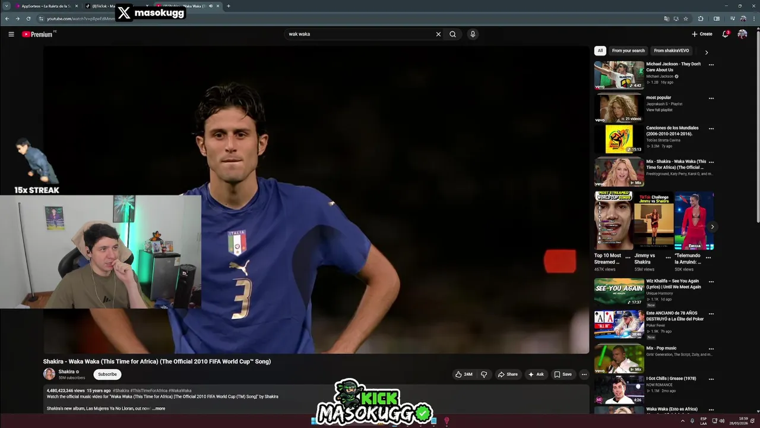This screenshot has height=428, width=760.
Task: Open options for most popular playlist
Action: coord(711,98)
